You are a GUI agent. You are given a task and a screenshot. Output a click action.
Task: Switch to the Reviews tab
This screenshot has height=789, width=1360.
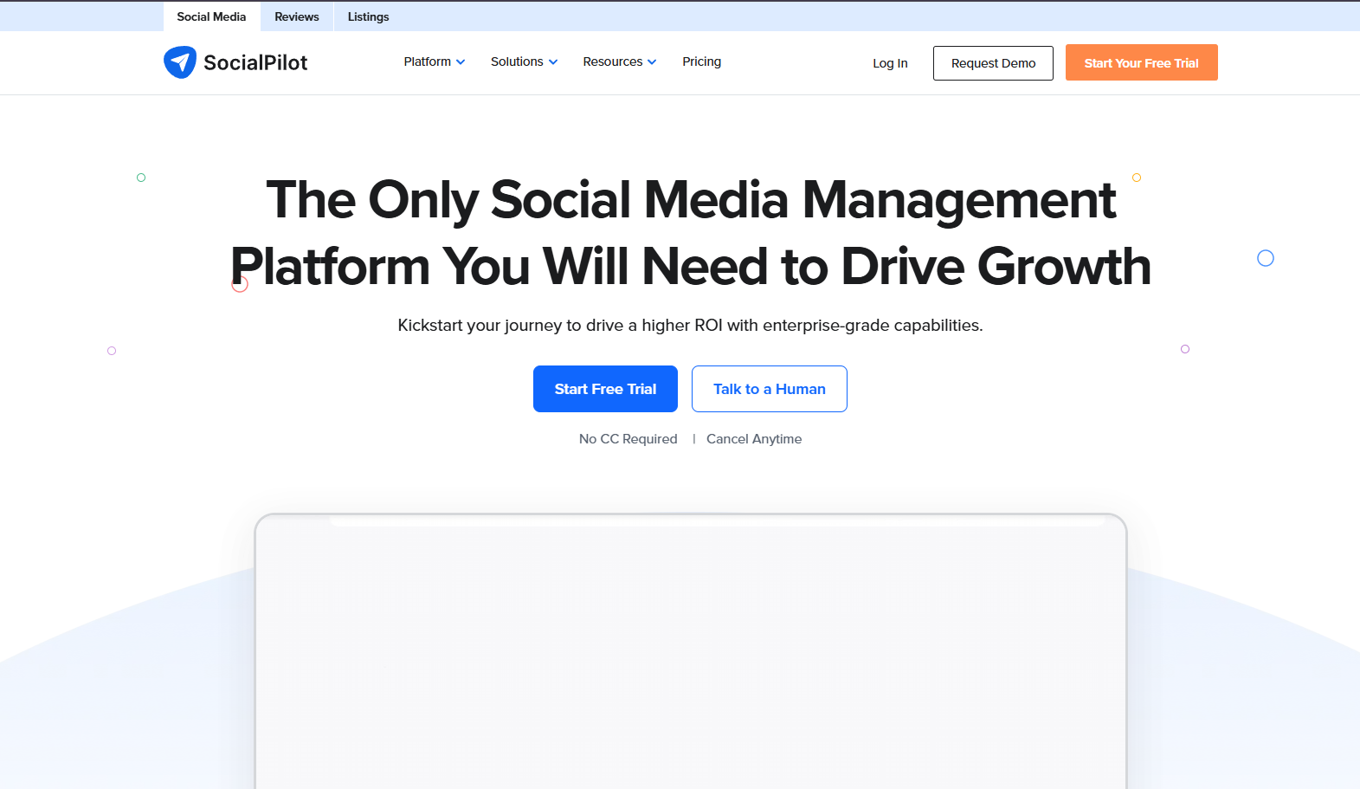[x=297, y=16]
